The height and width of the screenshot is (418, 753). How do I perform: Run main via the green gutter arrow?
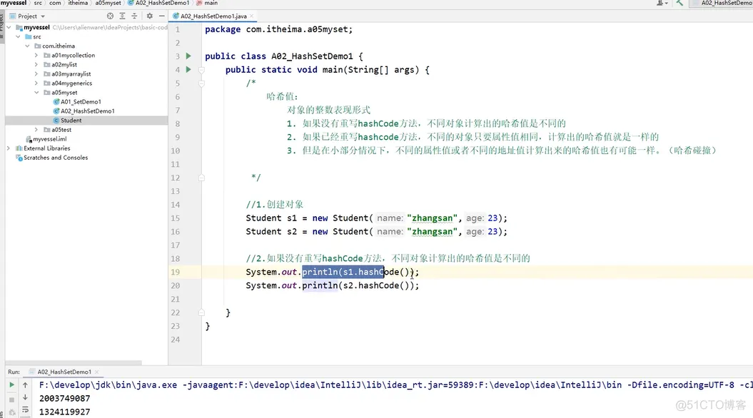coord(188,69)
